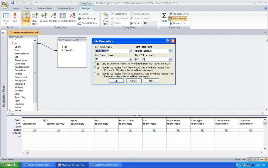
Task: Choose Update query type
Action: [x=53, y=18]
